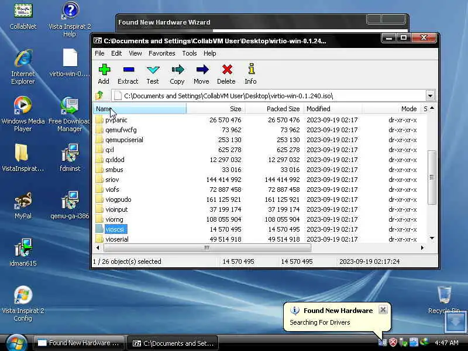This screenshot has width=468, height=351.
Task: Click the horizontal scrollbar thumb
Action: coord(207,247)
